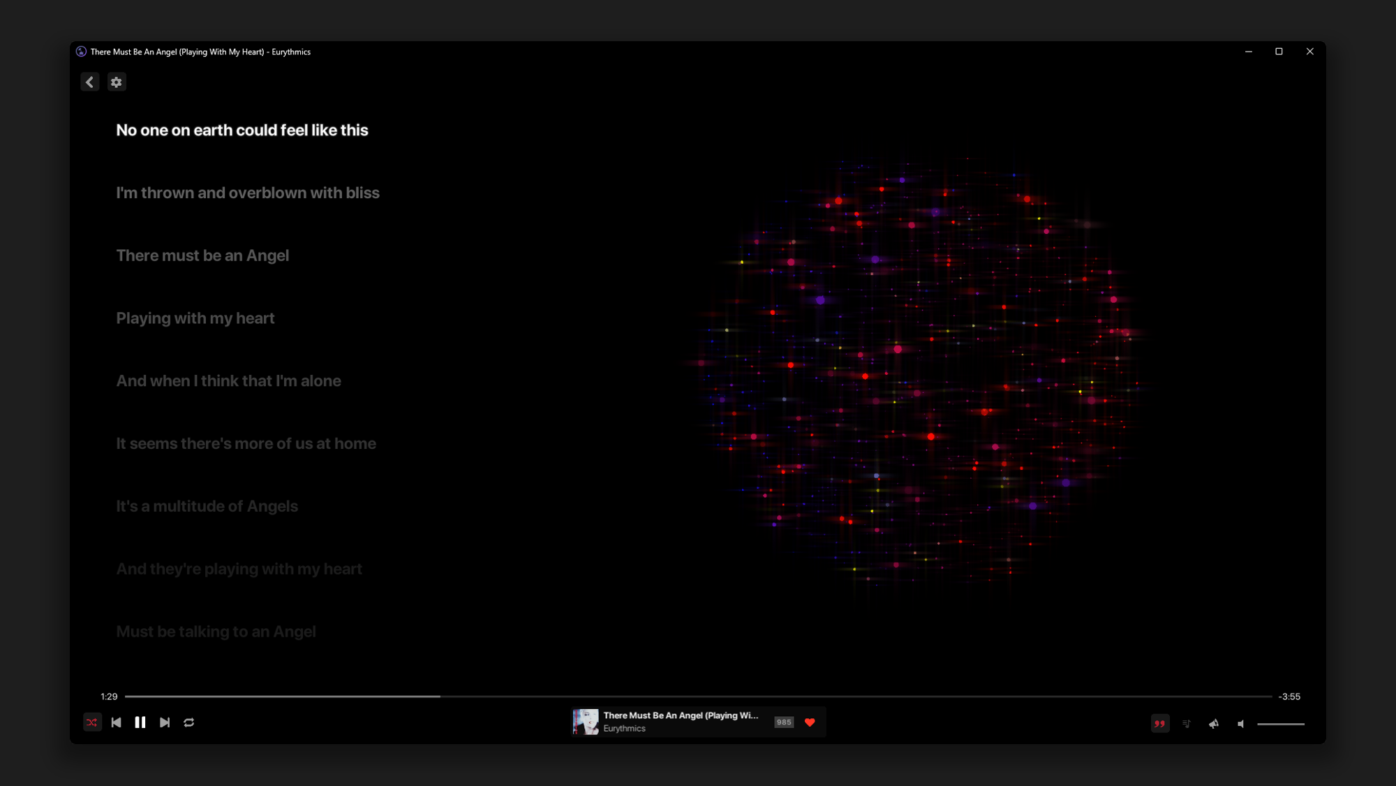The height and width of the screenshot is (786, 1396).
Task: Click the album artwork thumbnail
Action: click(x=586, y=722)
